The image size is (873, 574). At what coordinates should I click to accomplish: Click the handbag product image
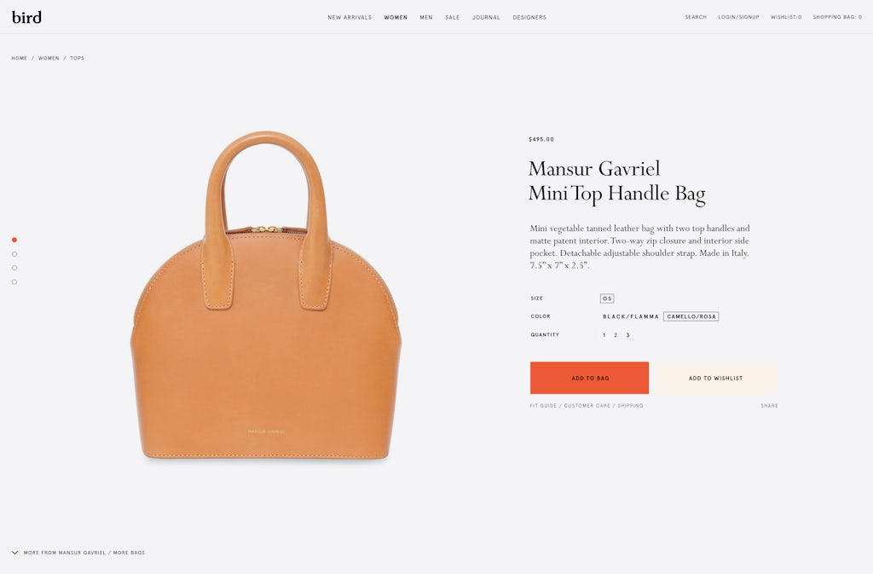click(x=266, y=296)
